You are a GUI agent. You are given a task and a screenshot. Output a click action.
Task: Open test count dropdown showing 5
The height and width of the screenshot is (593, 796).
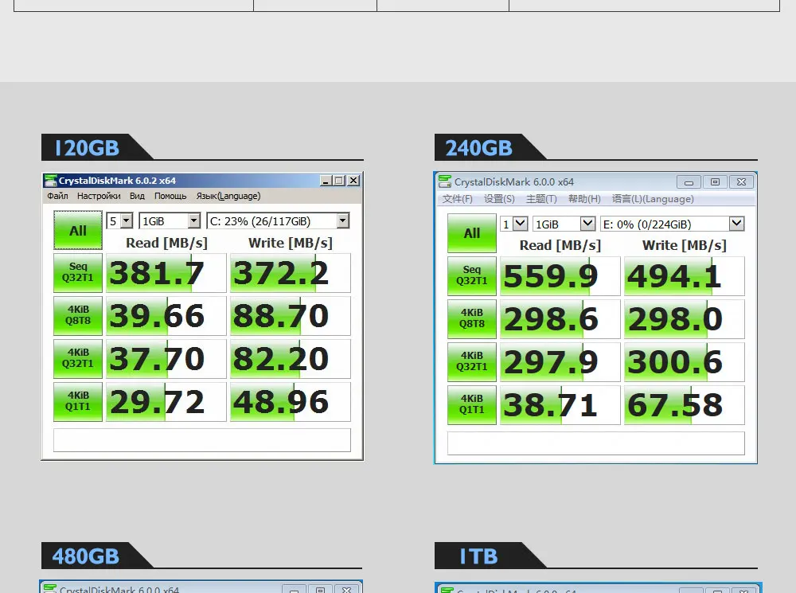[120, 220]
